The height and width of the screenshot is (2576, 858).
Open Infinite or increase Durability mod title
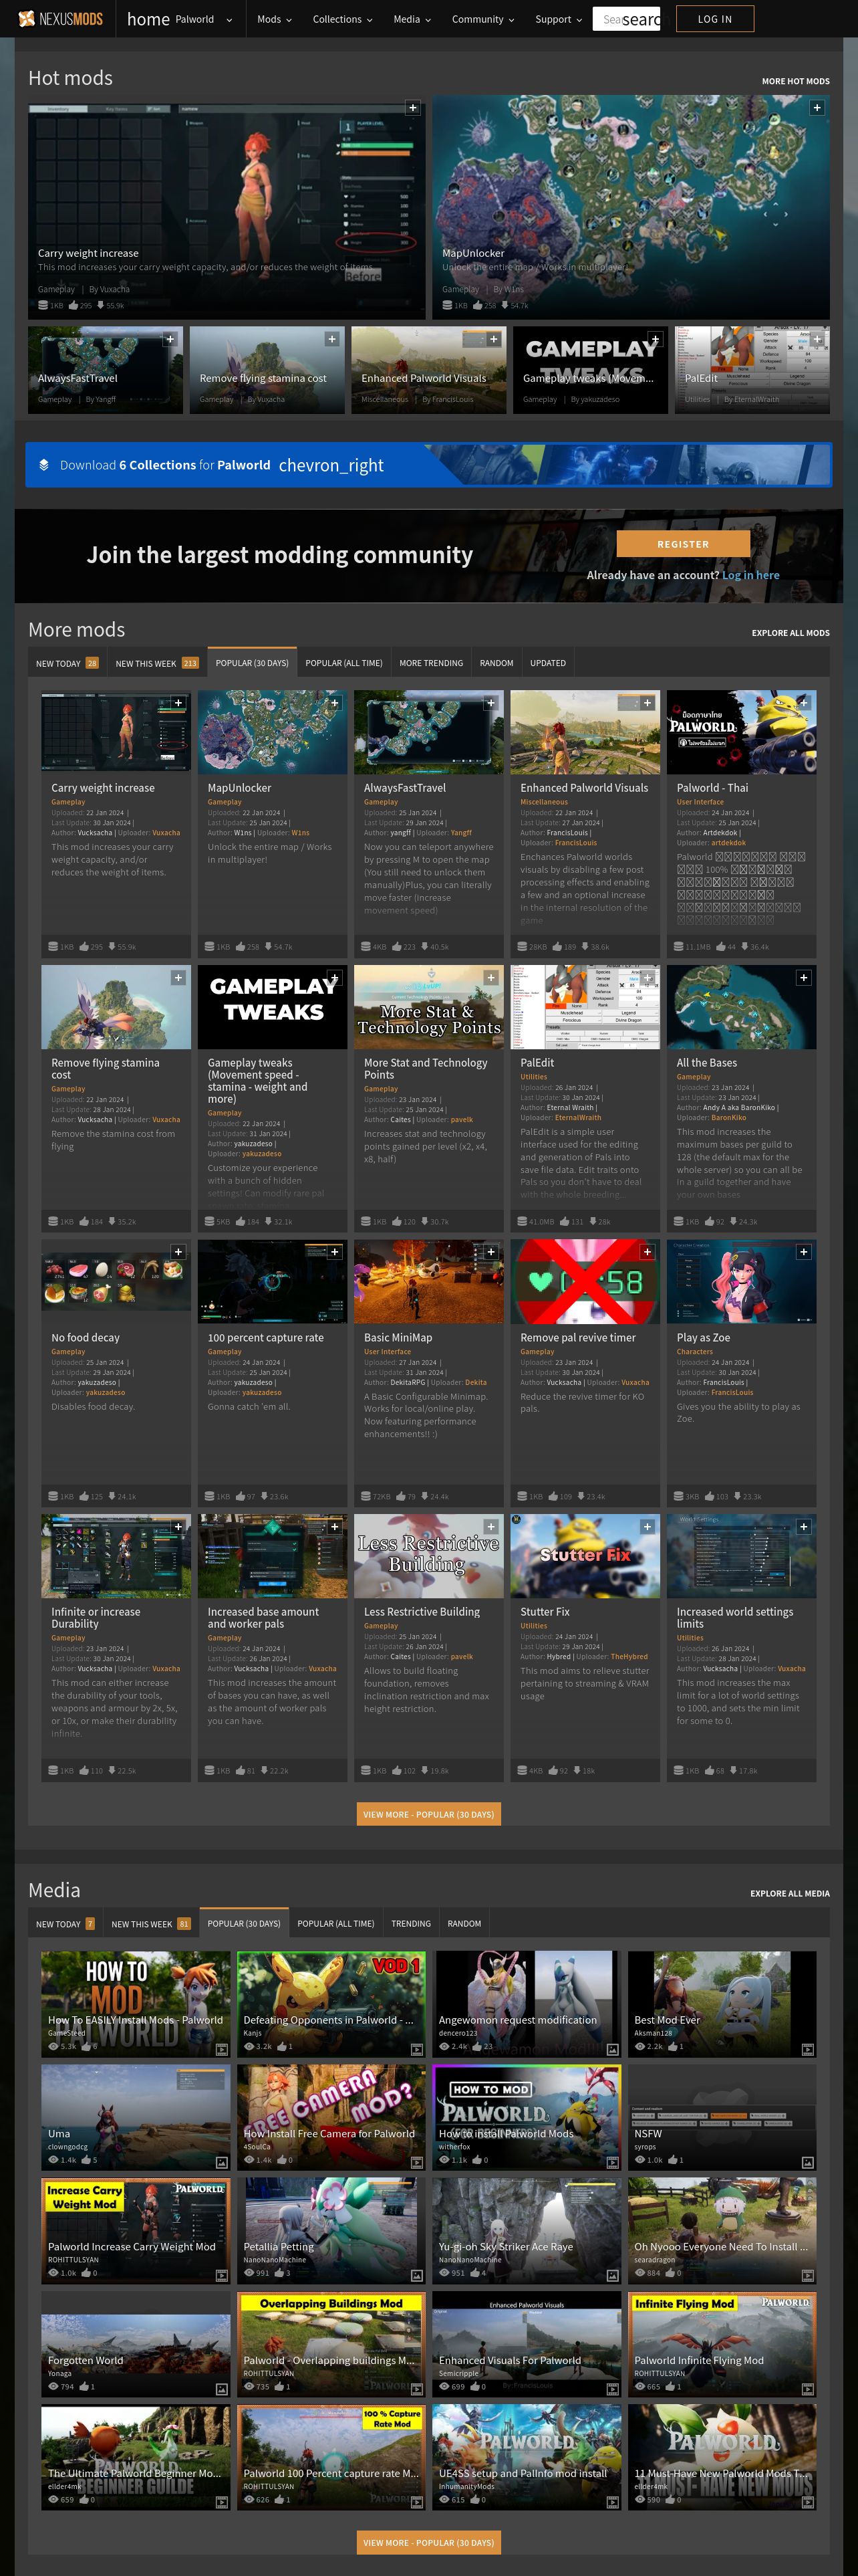pos(96,1618)
